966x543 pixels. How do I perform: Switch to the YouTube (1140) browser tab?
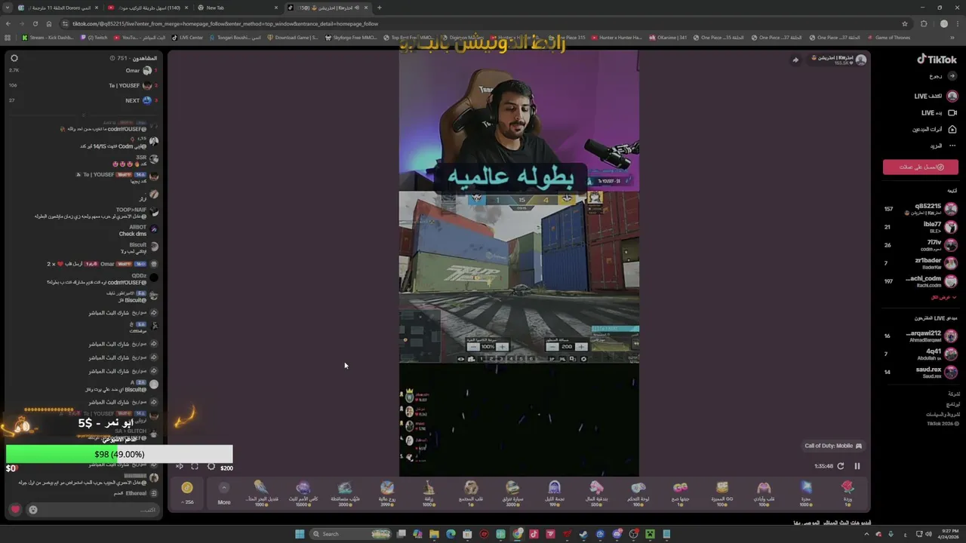[148, 8]
